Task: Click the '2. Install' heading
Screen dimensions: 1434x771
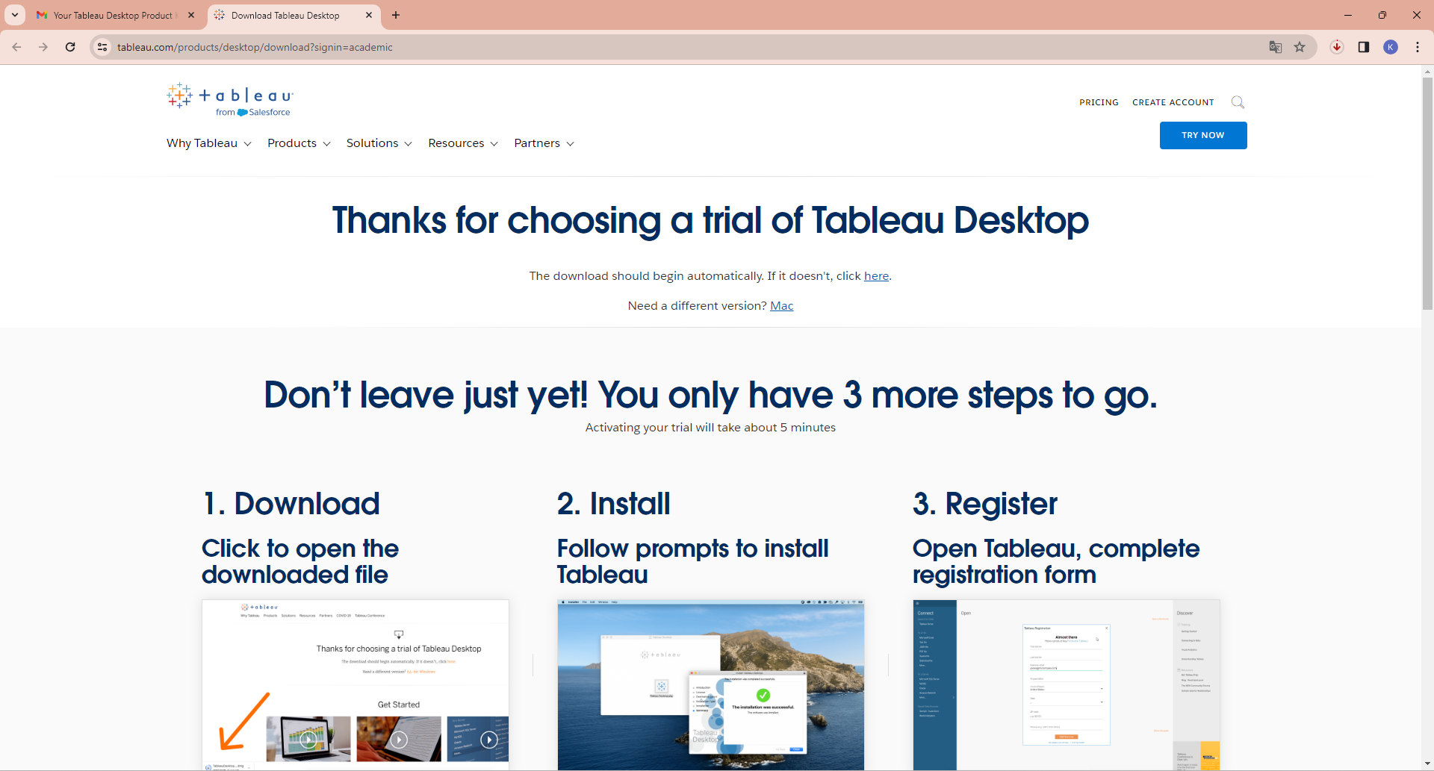Action: click(614, 504)
